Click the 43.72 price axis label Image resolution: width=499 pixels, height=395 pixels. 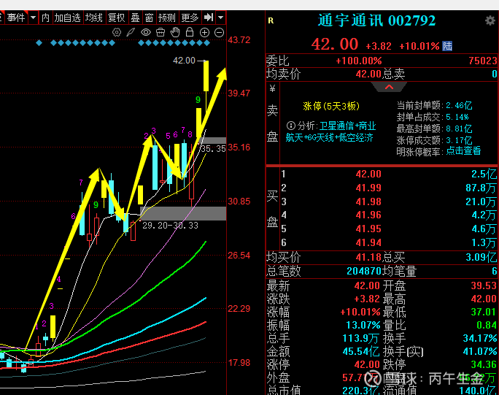(x=239, y=40)
